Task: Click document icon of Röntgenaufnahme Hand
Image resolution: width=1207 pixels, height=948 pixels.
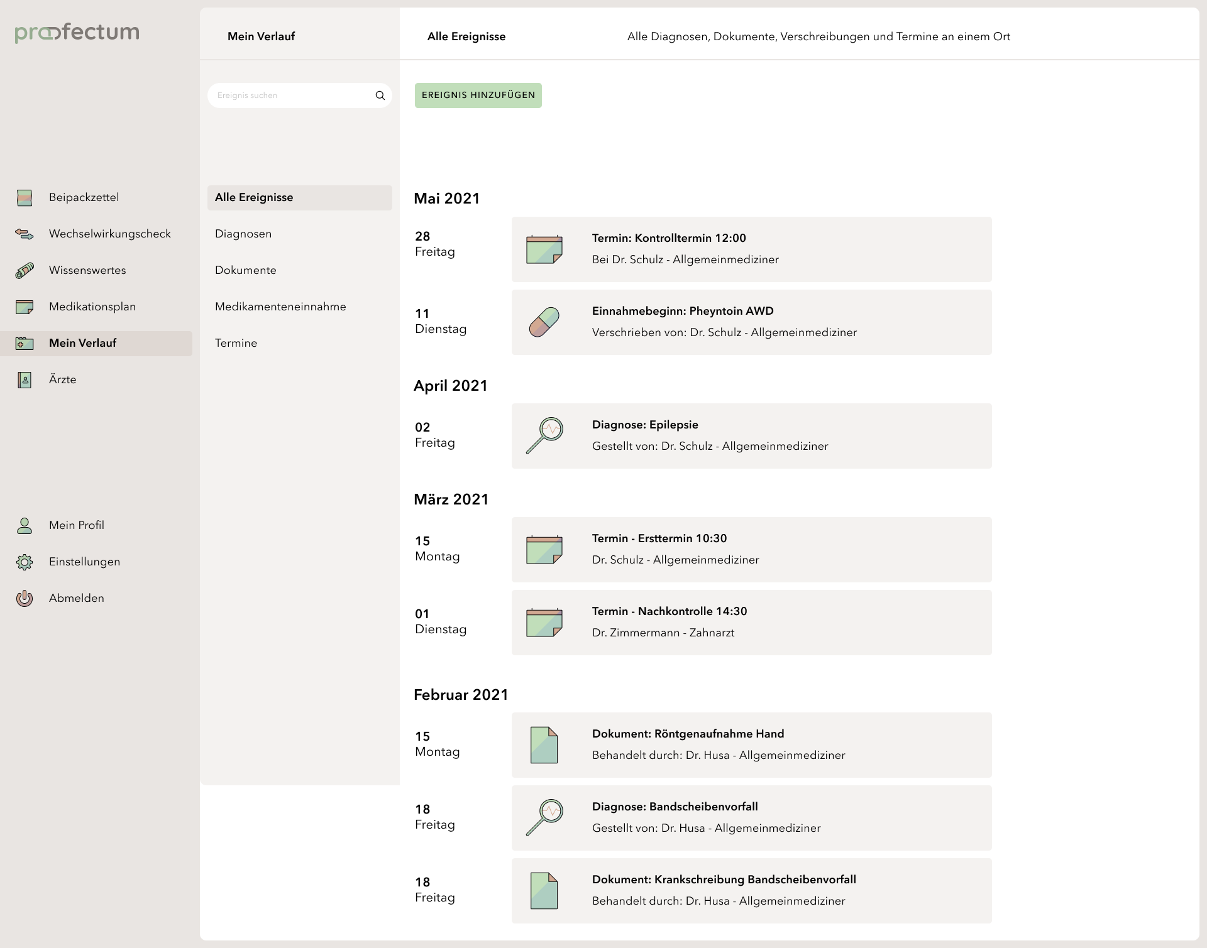Action: pyautogui.click(x=544, y=745)
